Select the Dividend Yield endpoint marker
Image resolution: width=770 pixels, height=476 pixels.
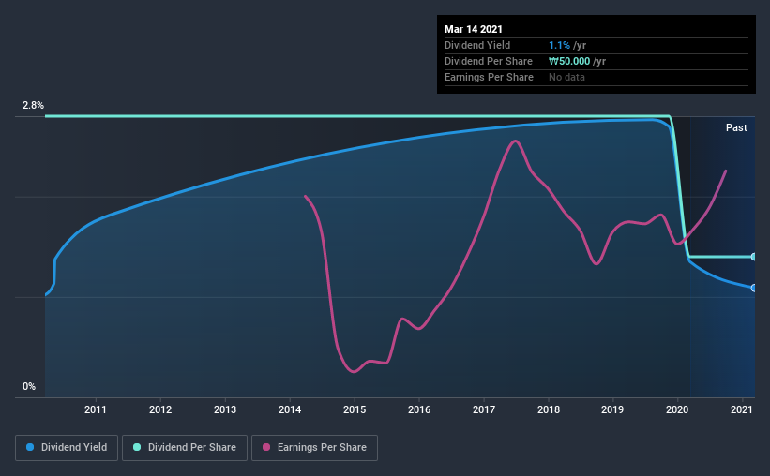(x=754, y=288)
